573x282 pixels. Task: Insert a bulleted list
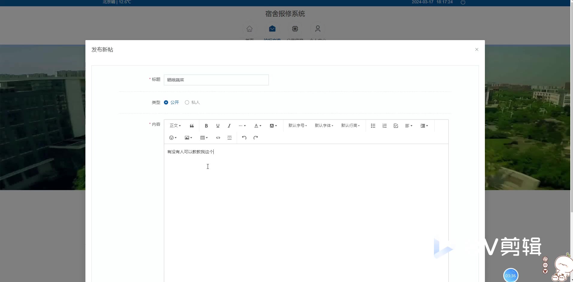tap(373, 126)
